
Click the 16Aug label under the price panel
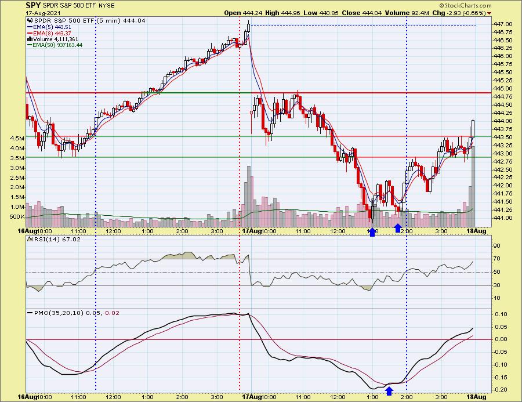27,231
